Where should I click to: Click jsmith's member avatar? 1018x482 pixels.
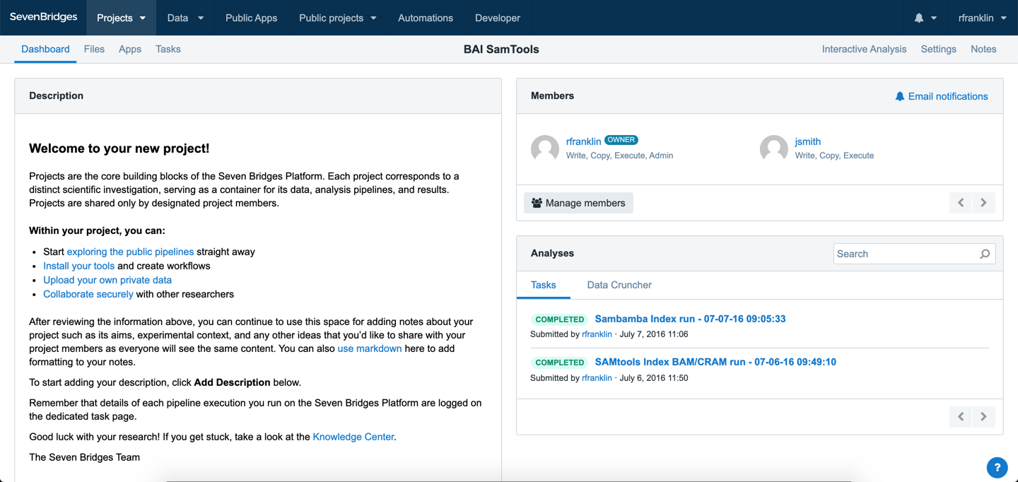pos(774,148)
